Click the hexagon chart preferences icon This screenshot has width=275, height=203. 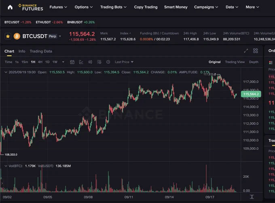(x=108, y=62)
